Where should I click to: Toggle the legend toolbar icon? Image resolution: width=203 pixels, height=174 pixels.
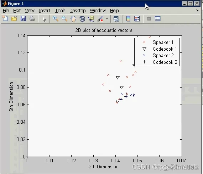coord(137,19)
